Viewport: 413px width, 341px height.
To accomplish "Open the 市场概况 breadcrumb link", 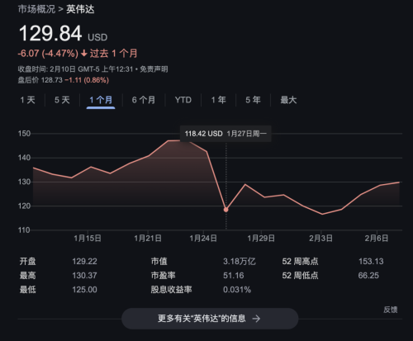I will (36, 9).
